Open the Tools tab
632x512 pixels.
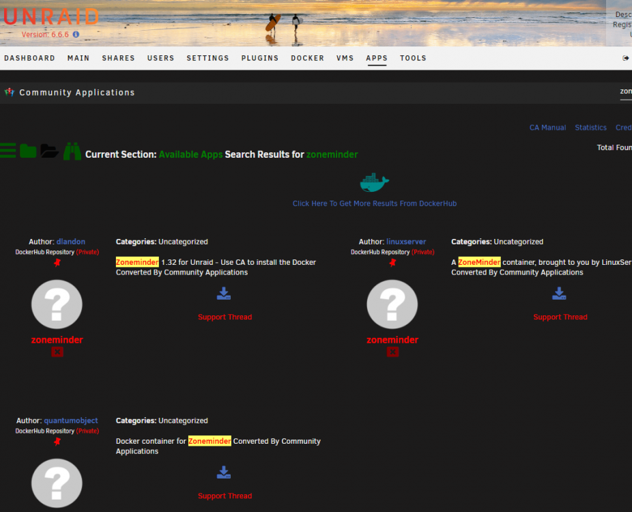pyautogui.click(x=413, y=58)
